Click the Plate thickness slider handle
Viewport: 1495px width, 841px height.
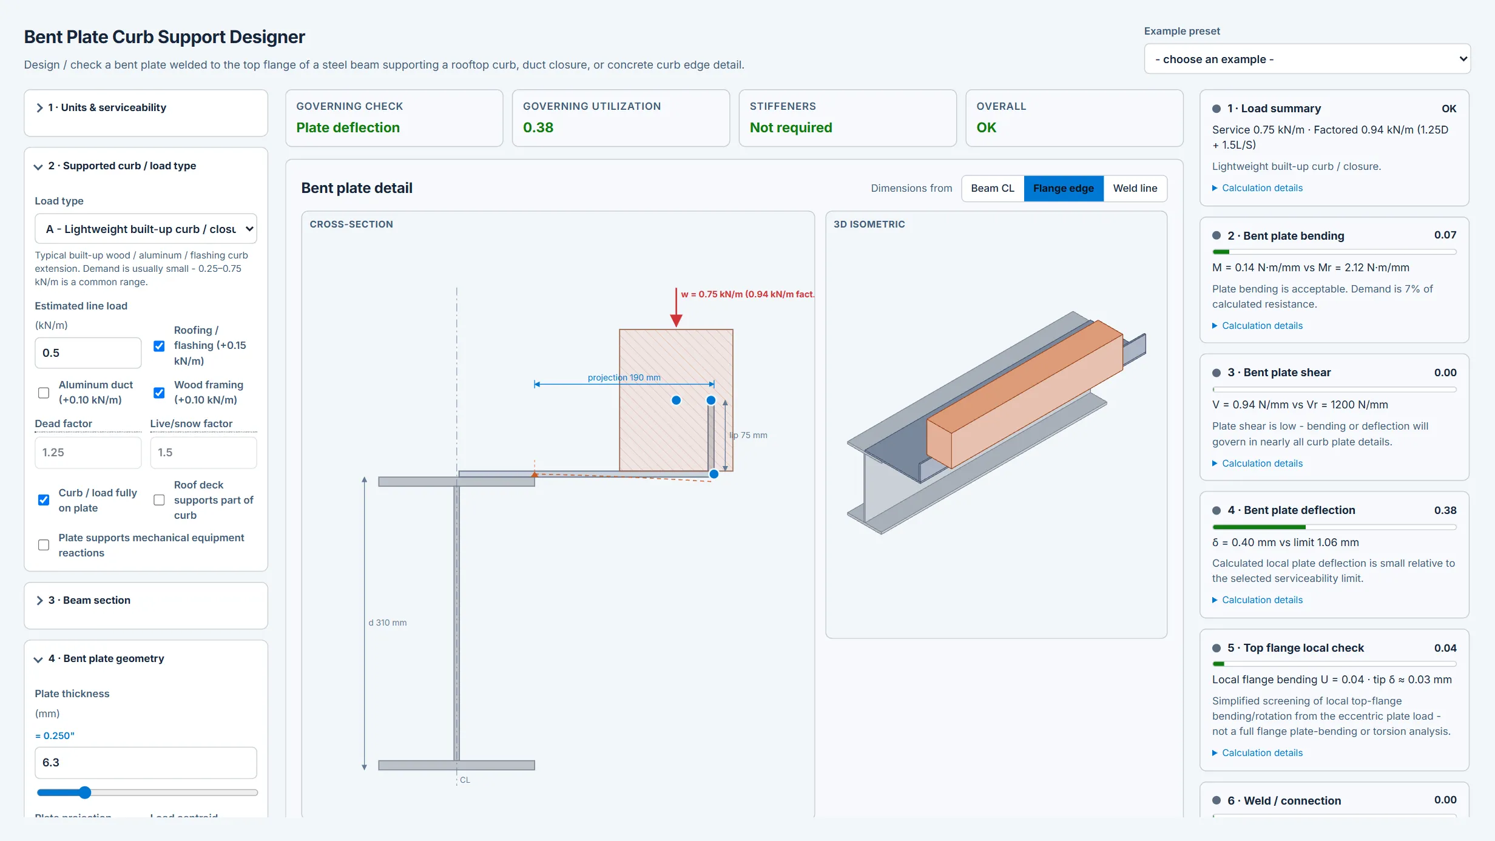pos(85,792)
